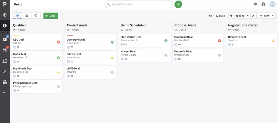Screen dimensions: 278x123
Task: Open the Amy filter dropdown
Action: (266, 16)
